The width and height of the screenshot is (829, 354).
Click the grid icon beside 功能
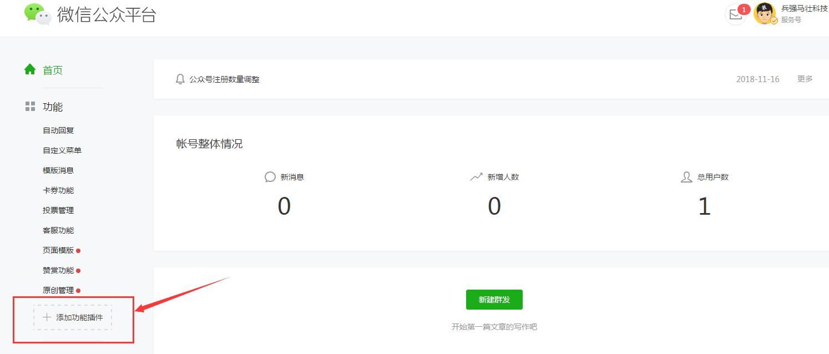tap(30, 107)
